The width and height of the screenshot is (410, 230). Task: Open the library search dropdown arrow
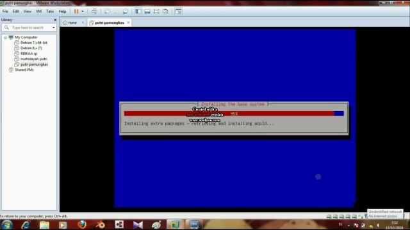[x=54, y=27]
